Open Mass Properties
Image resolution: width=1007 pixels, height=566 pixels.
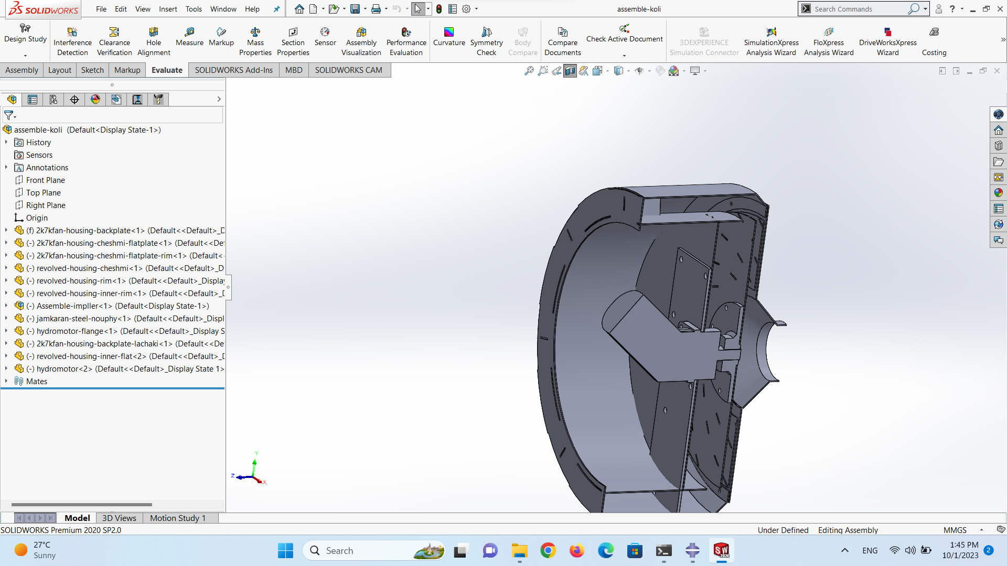click(255, 41)
